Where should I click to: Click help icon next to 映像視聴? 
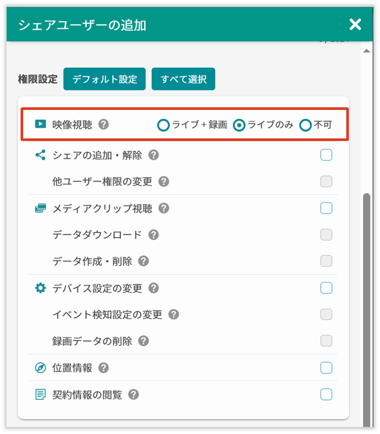pos(103,124)
